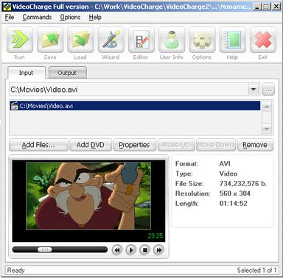Click the Move Up button
283x278 pixels.
point(176,145)
